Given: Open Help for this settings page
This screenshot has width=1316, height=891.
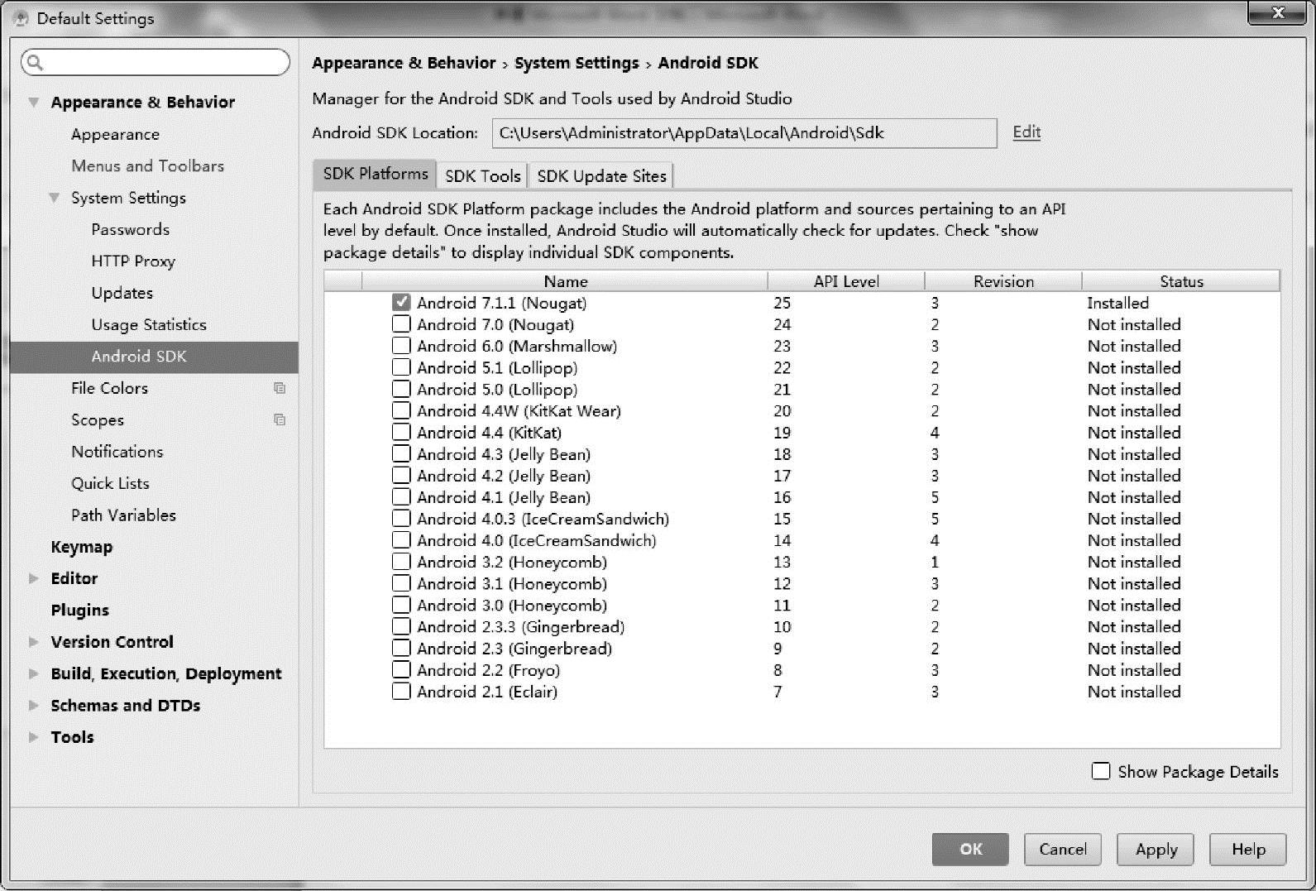Looking at the screenshot, I should point(1248,849).
